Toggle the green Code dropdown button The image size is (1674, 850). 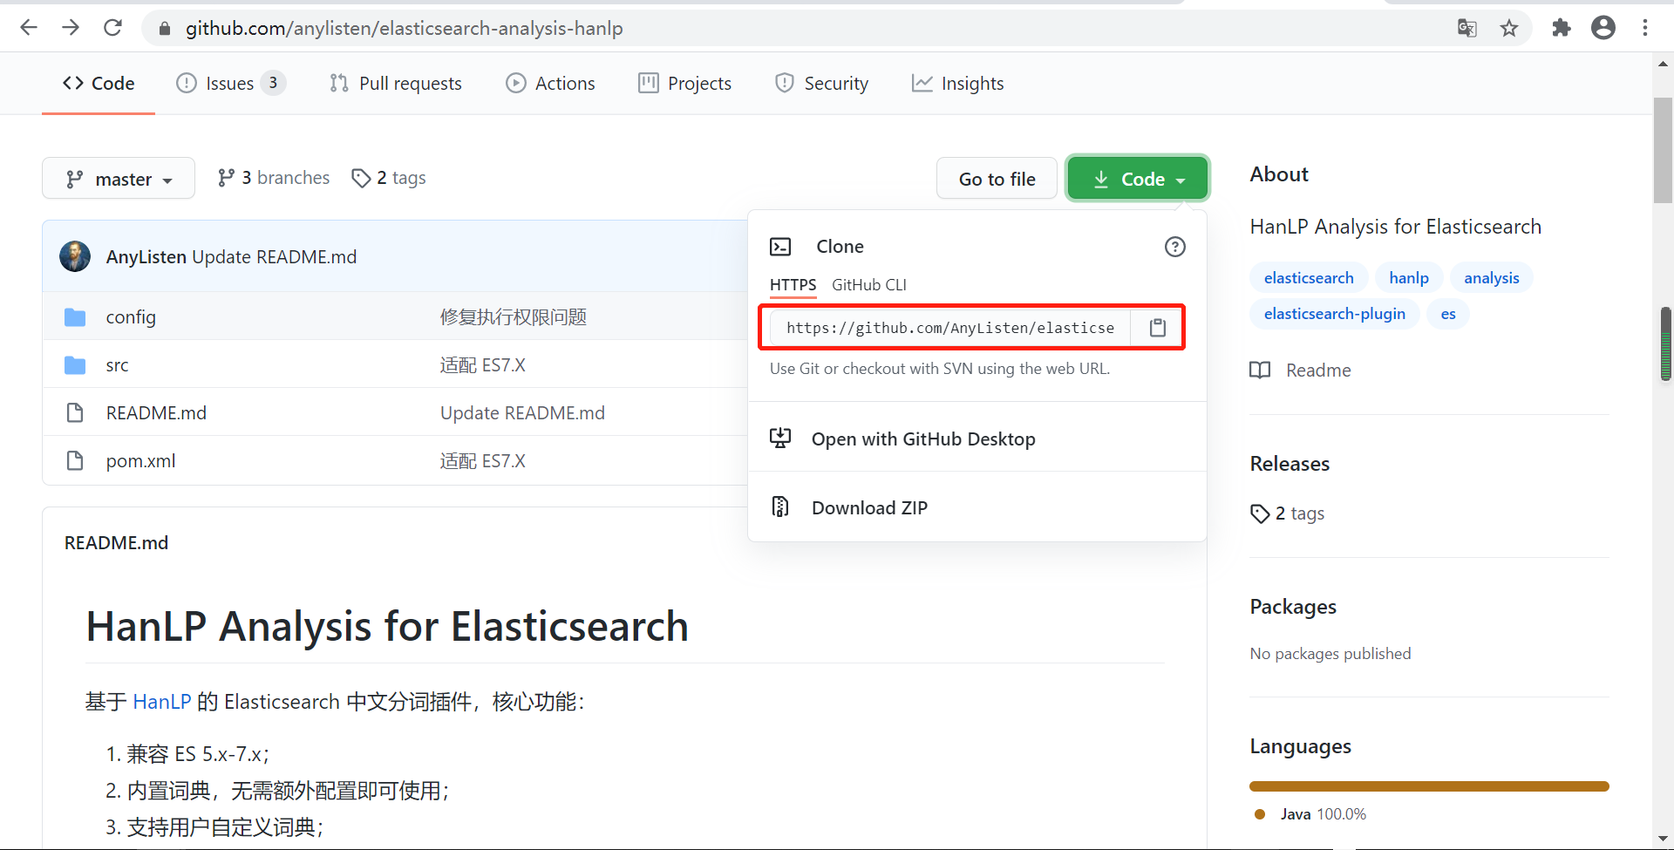[1138, 179]
